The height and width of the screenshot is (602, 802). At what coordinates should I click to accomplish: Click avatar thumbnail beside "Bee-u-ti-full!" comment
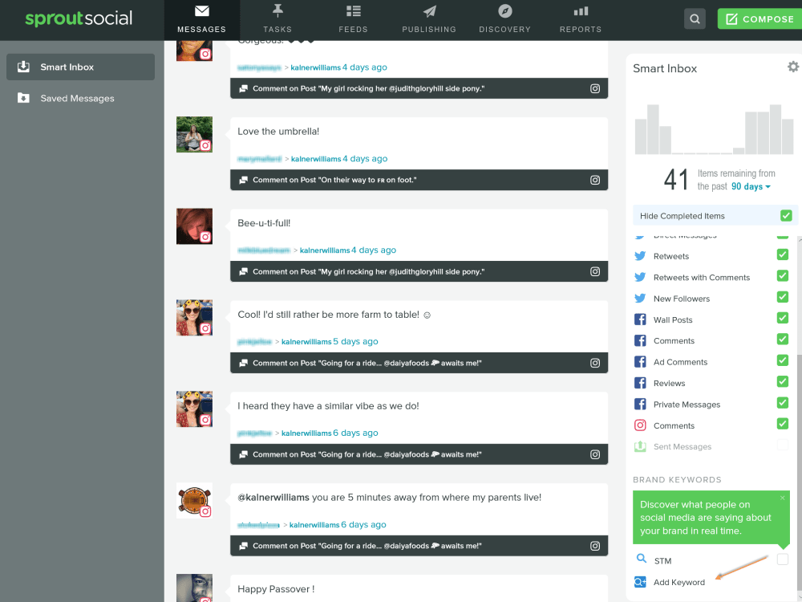tap(194, 226)
